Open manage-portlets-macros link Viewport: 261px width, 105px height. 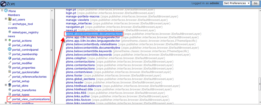(x=83, y=17)
